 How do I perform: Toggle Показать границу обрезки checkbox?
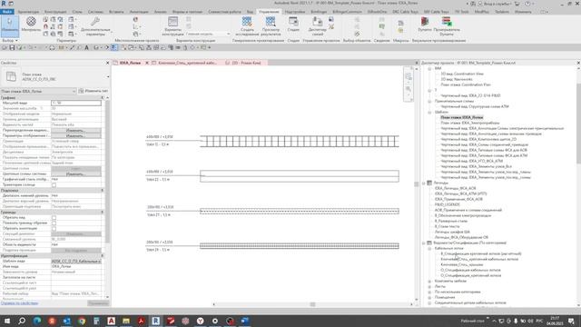click(54, 223)
